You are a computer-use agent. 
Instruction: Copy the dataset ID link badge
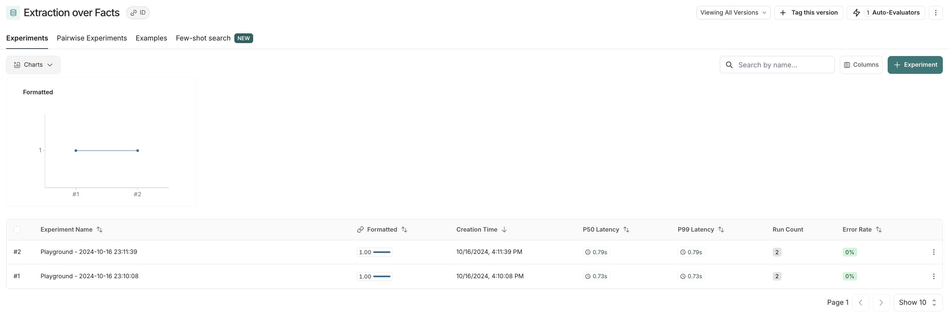(138, 13)
